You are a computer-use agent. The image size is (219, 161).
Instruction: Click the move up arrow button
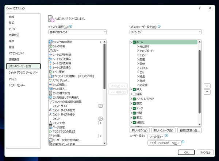207,86
